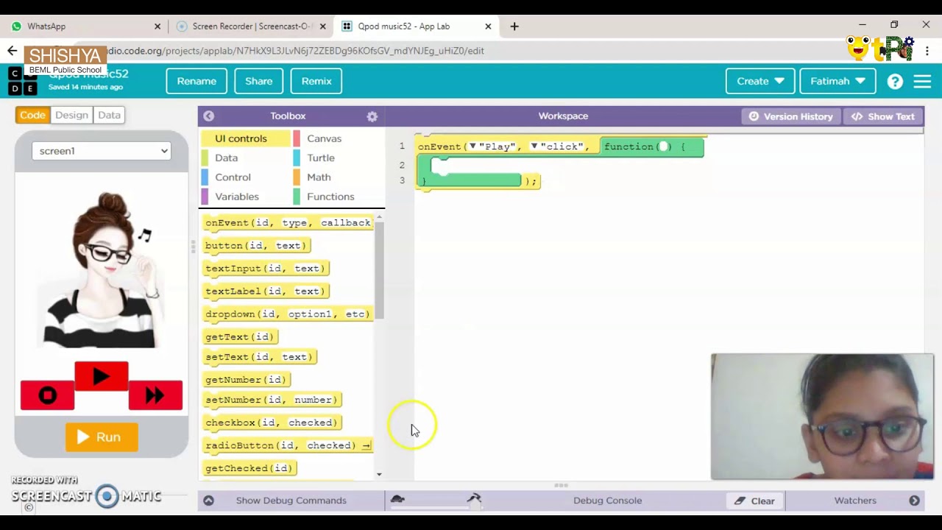This screenshot has width=942, height=530.
Task: Pick the getNumber(id) block
Action: coord(246,380)
